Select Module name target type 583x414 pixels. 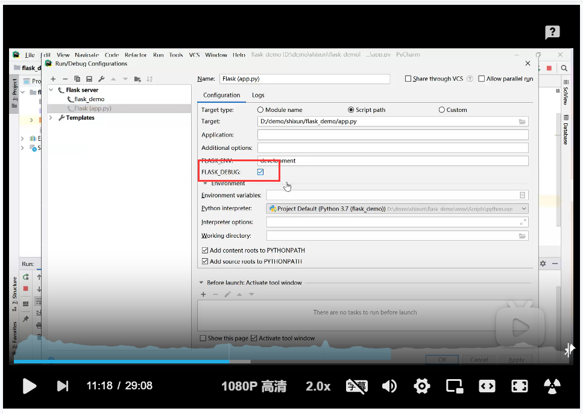click(x=260, y=110)
